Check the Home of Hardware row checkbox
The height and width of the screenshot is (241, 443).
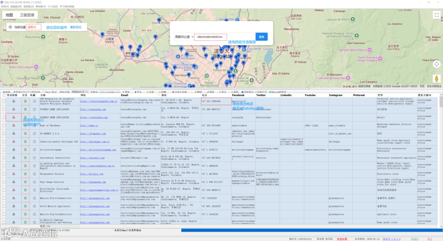click(4, 125)
